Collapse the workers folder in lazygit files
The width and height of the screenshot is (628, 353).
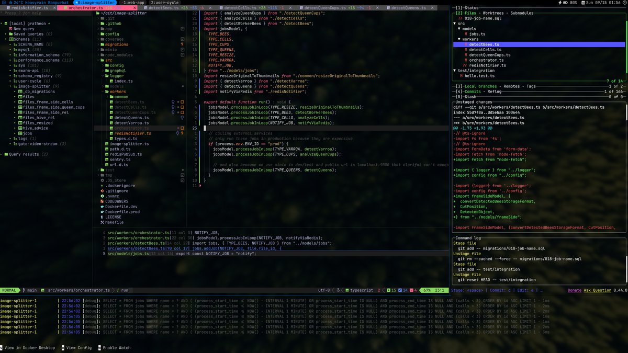(x=460, y=39)
